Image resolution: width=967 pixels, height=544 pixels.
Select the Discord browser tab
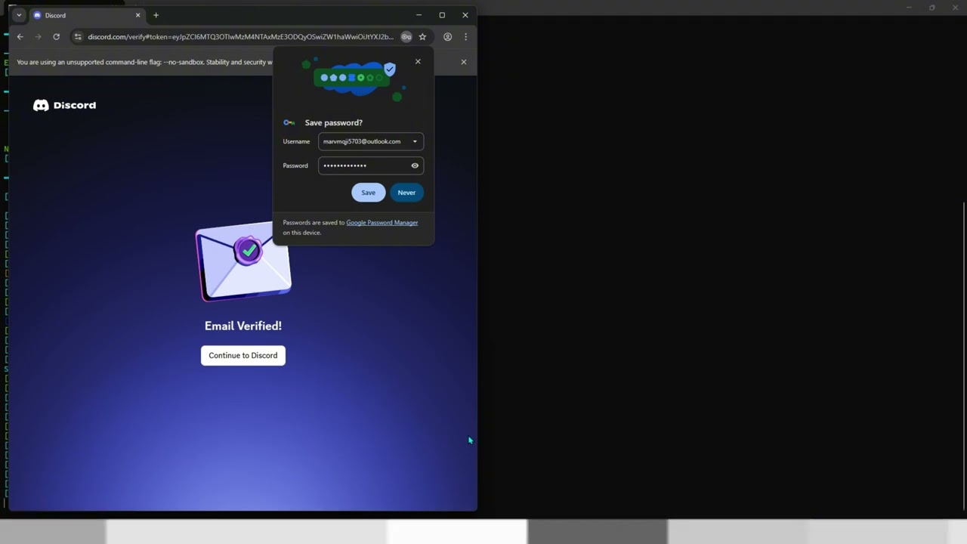coord(87,15)
